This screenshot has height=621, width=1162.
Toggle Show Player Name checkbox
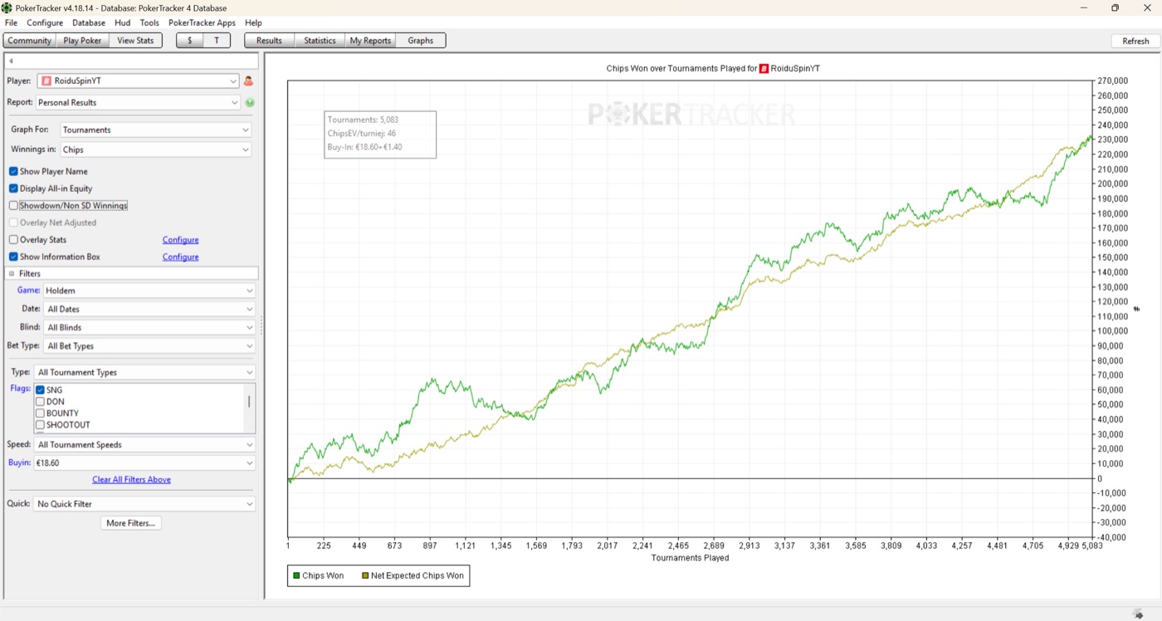[13, 172]
